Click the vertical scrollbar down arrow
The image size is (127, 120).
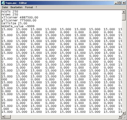(x=124, y=113)
